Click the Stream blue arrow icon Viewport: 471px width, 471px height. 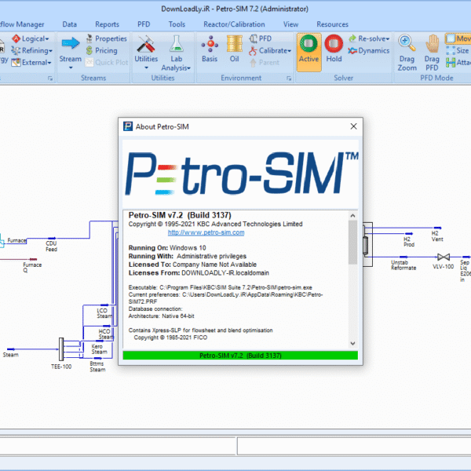71,43
